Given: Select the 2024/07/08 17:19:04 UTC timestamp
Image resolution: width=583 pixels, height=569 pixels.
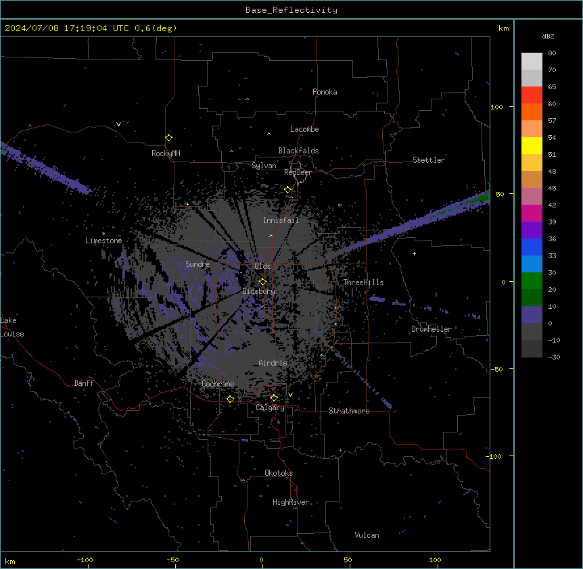Looking at the screenshot, I should [67, 28].
